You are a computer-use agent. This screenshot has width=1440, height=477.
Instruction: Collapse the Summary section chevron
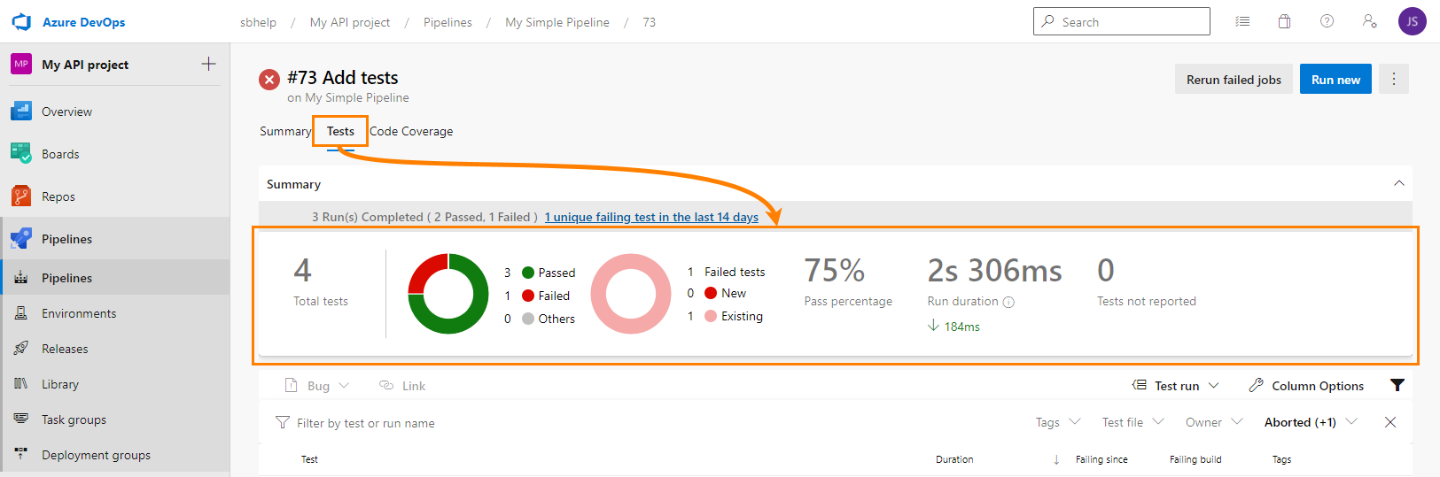tap(1399, 183)
